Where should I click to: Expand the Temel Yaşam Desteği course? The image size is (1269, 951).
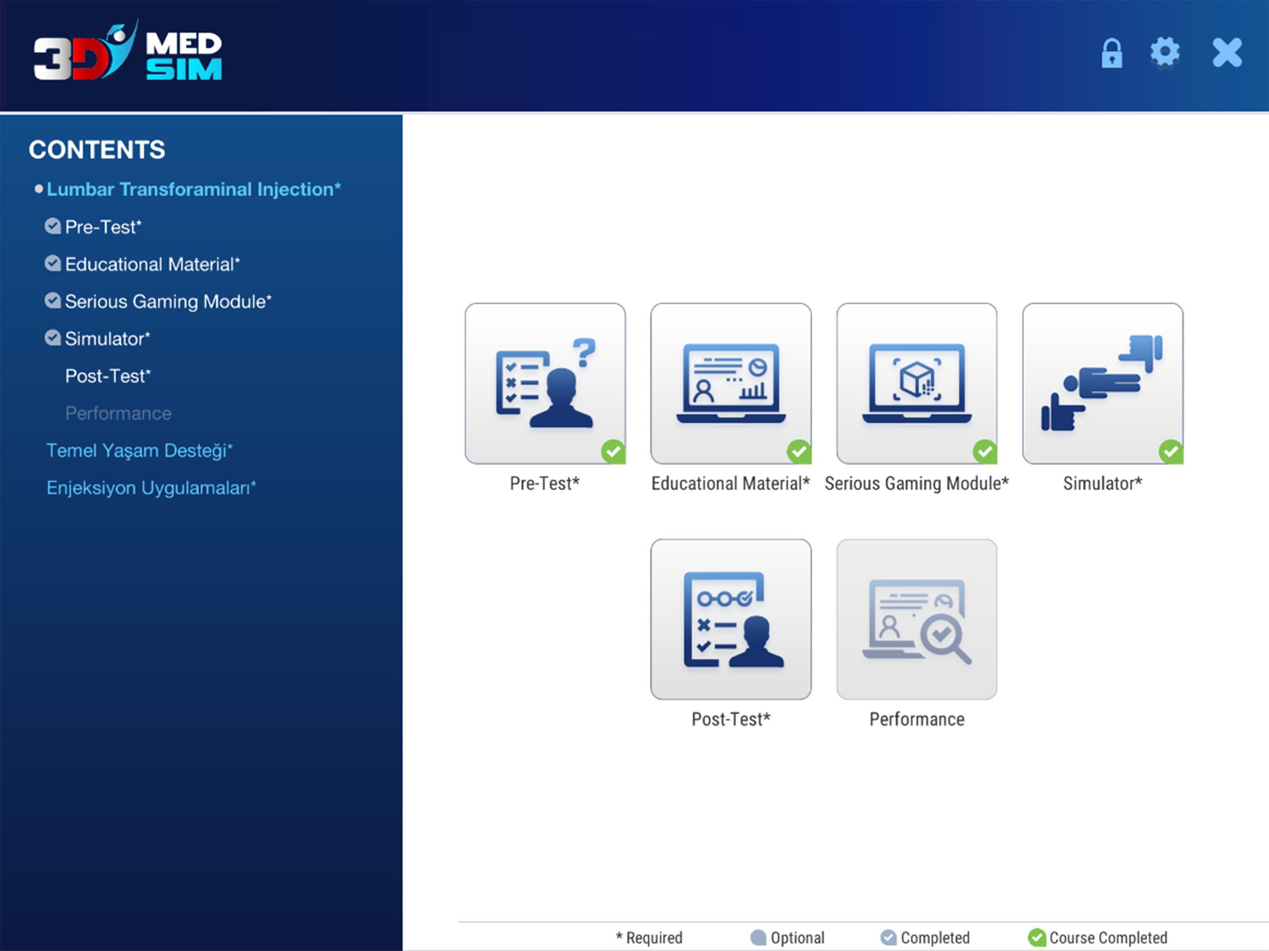tap(139, 450)
